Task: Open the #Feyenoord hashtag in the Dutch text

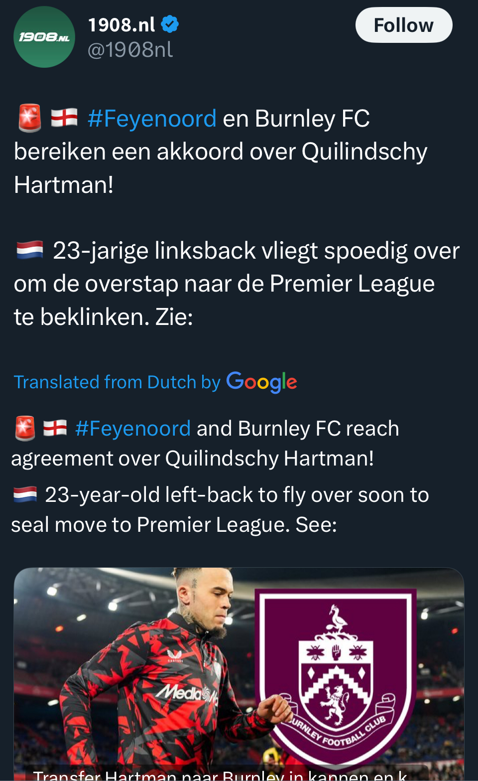Action: click(x=152, y=119)
